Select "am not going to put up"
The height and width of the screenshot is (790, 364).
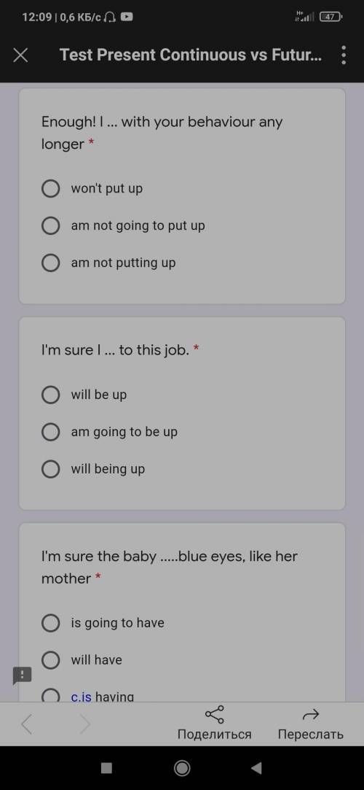pyautogui.click(x=123, y=225)
